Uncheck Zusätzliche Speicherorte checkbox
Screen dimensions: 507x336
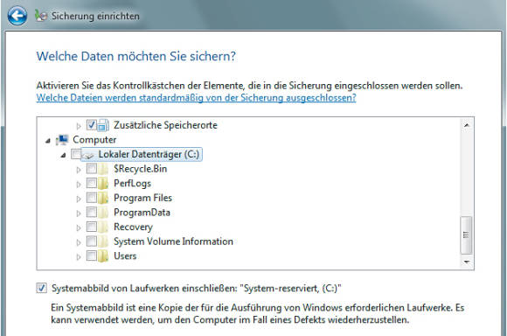92,124
